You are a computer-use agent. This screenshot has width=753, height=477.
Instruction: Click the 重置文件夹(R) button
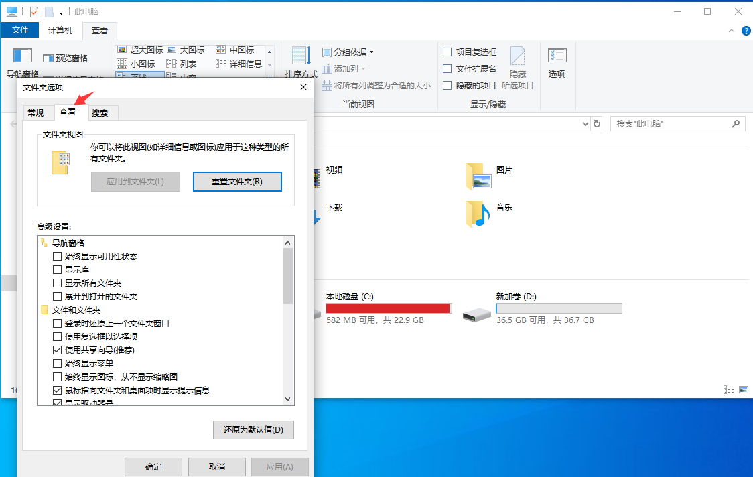pos(237,182)
